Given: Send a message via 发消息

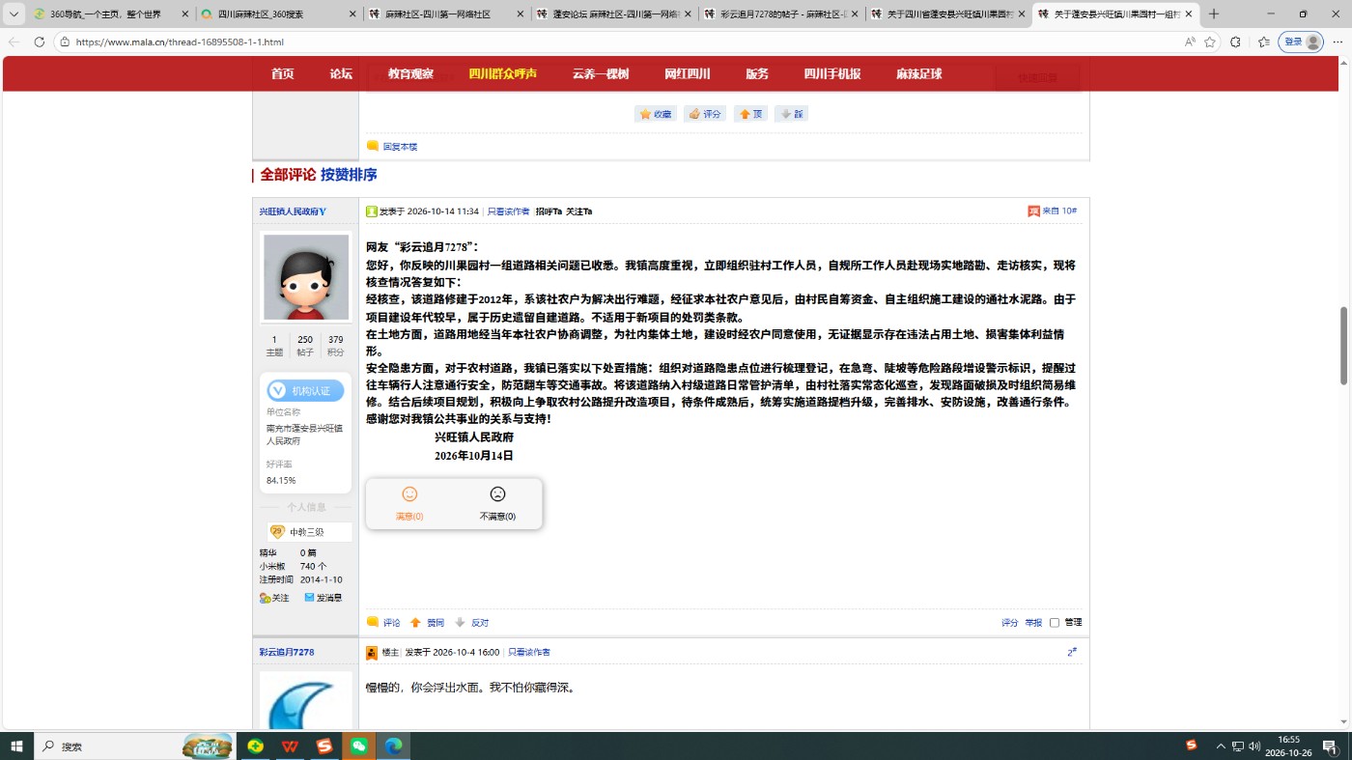Looking at the screenshot, I should [323, 598].
